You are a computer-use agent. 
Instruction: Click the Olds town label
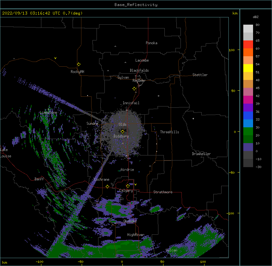point(122,124)
